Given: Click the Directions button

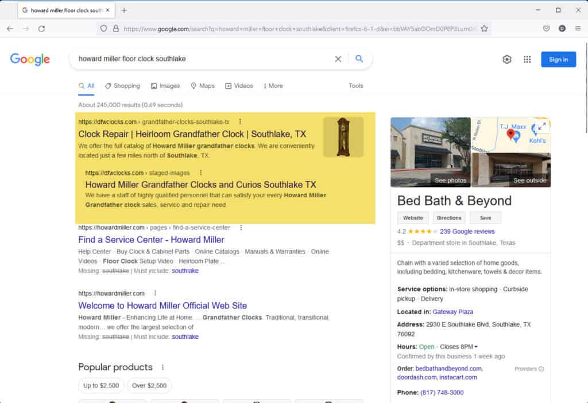Looking at the screenshot, I should pos(449,218).
